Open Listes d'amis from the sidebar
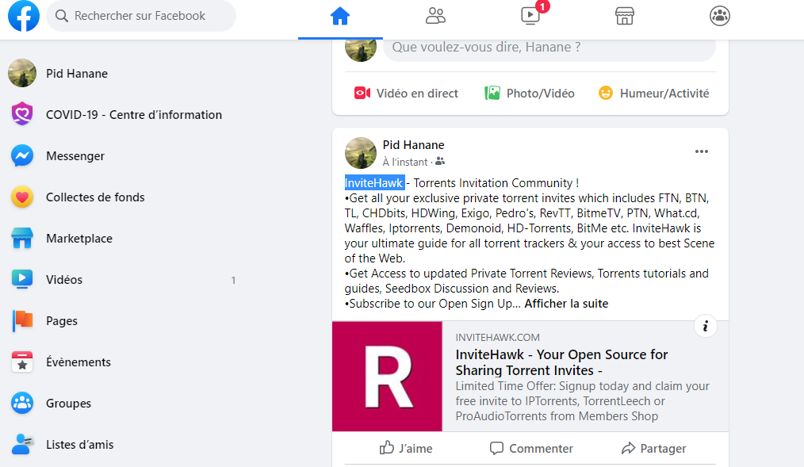Viewport: 804px width, 467px height. (x=80, y=445)
